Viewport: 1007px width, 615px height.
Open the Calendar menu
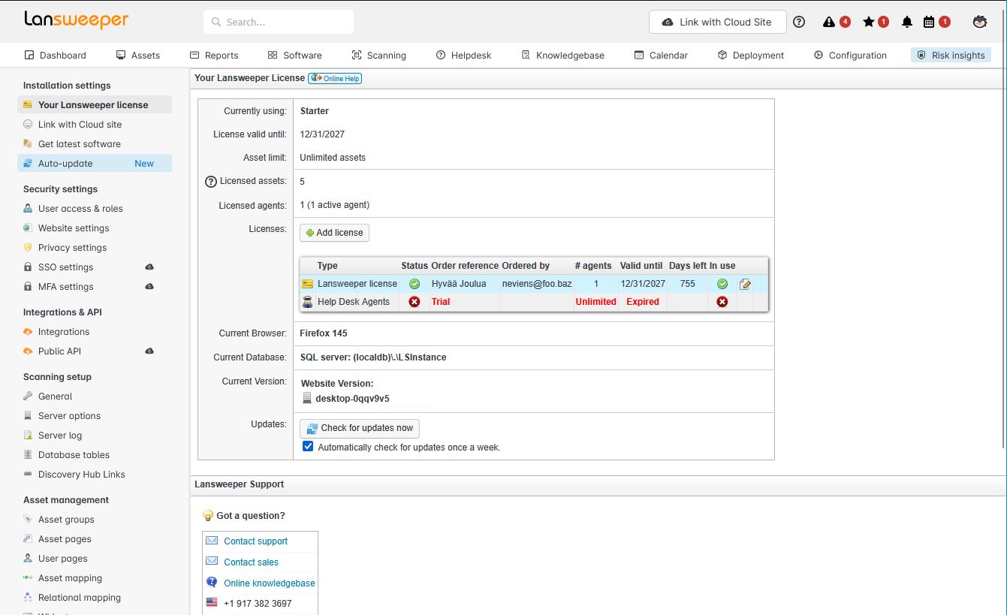click(661, 55)
